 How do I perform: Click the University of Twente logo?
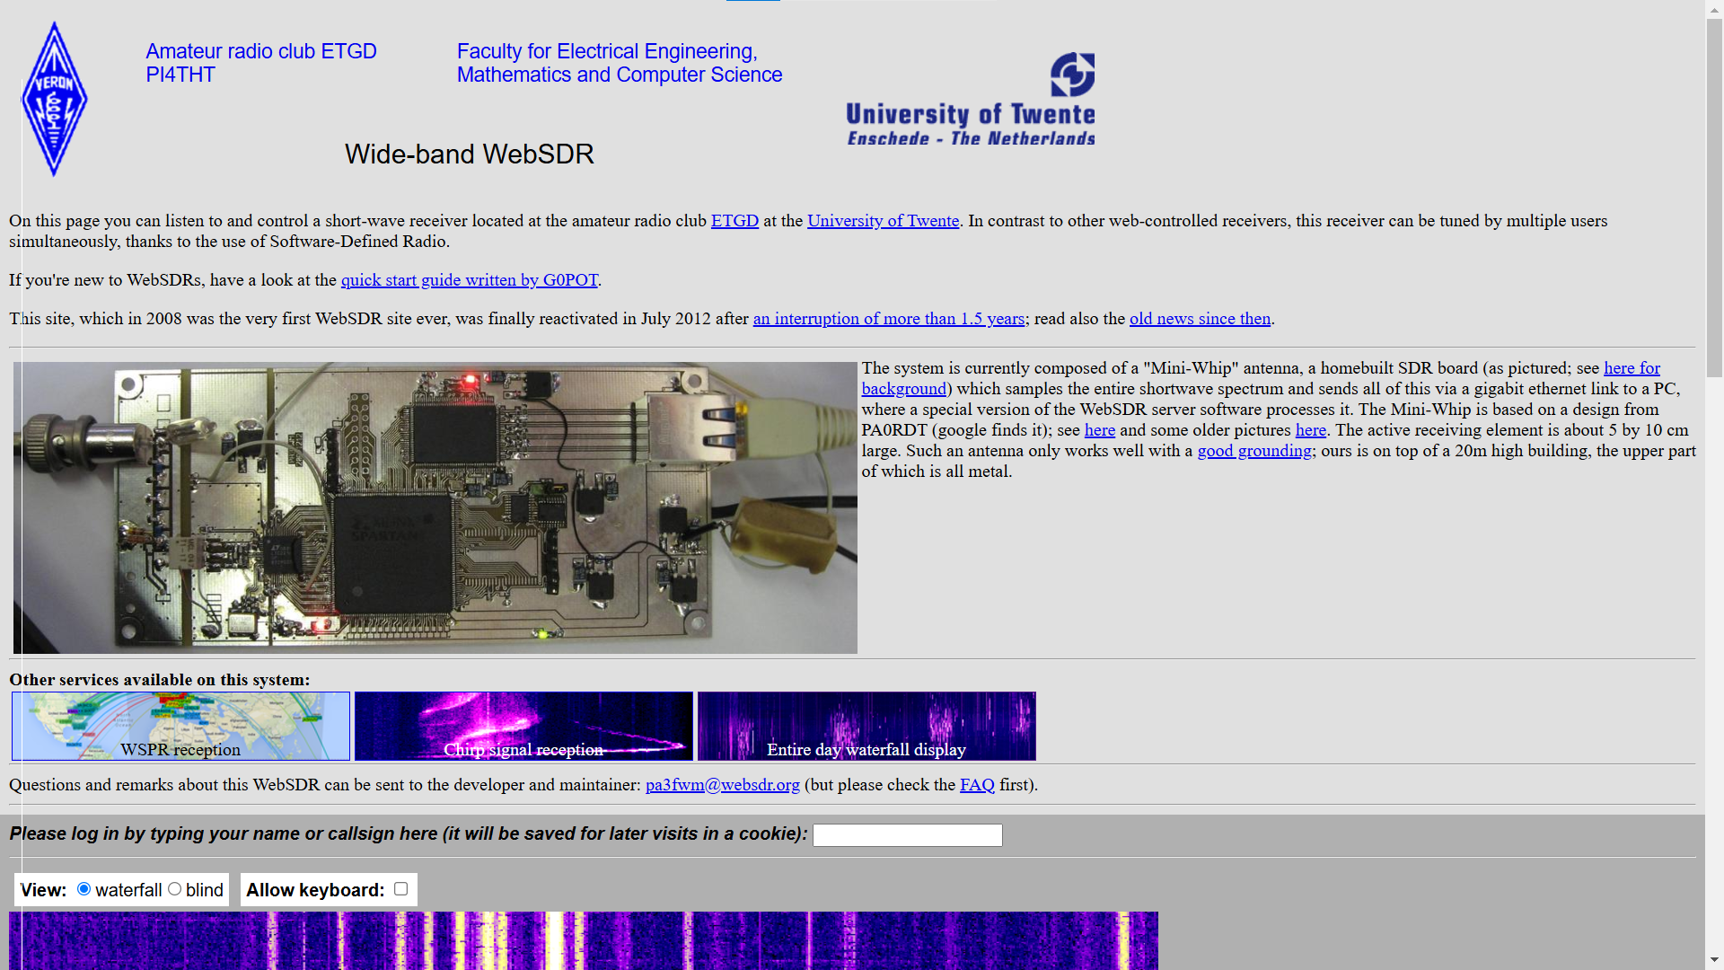971,99
